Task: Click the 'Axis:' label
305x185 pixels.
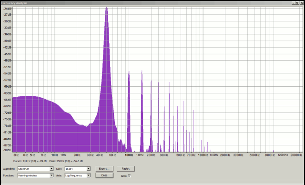Action: pos(59,175)
